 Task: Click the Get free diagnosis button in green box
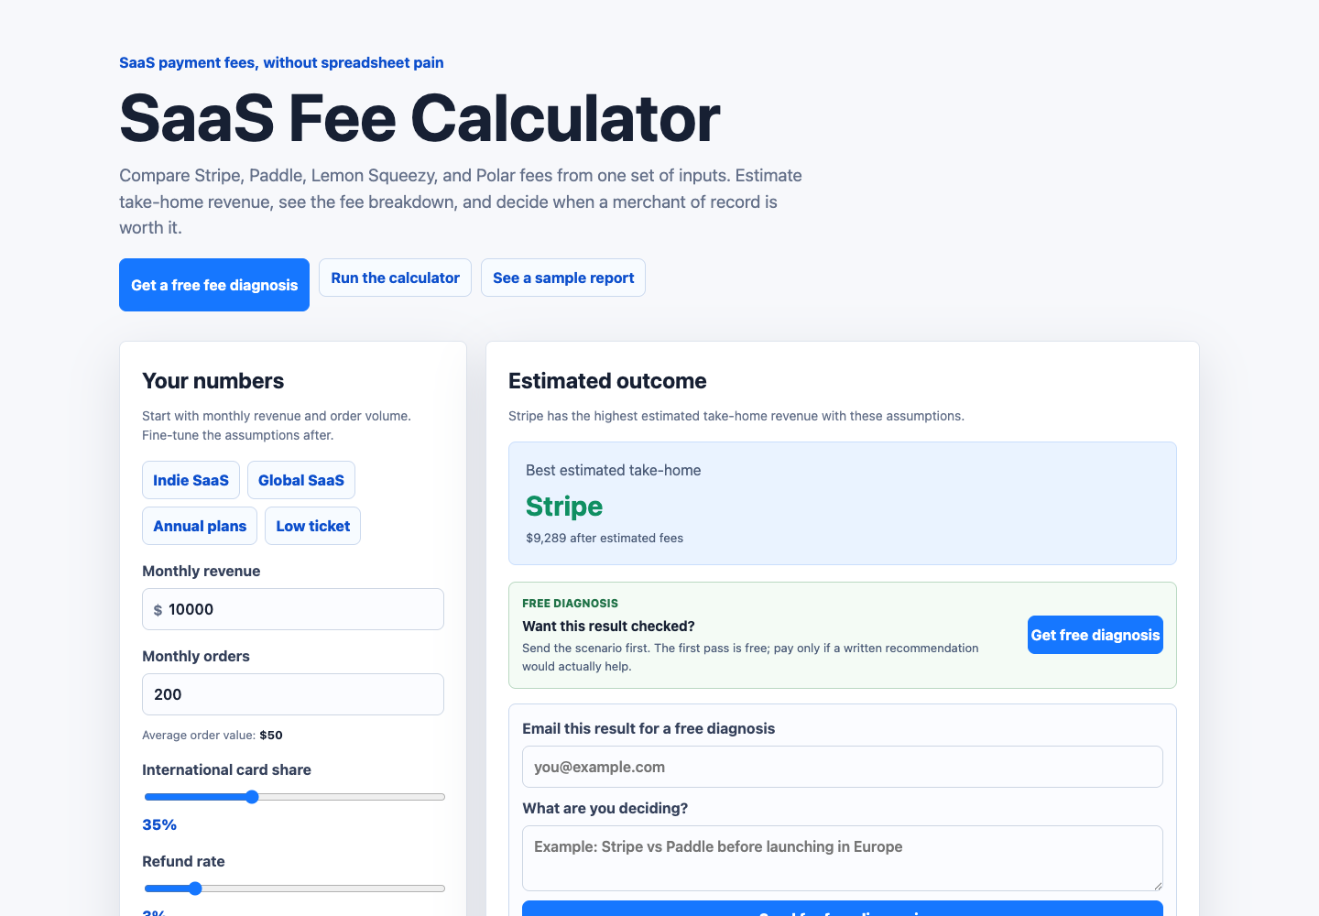(1096, 635)
